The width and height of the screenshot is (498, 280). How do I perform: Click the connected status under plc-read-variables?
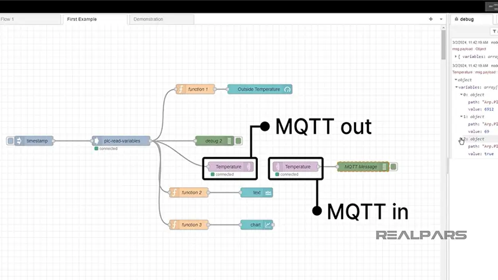tap(106, 149)
